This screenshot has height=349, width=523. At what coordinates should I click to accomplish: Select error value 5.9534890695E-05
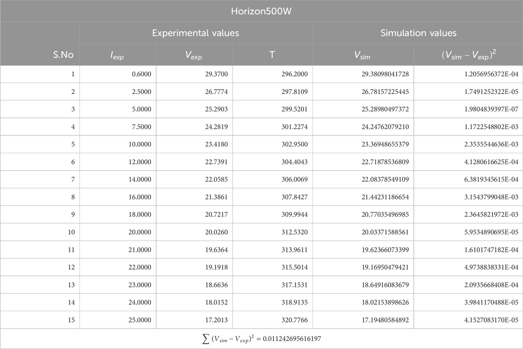(491, 232)
